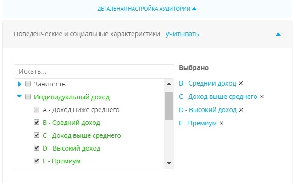The height and width of the screenshot is (183, 294).
Task: Remove "C - Доход выше среднего" using its X icon
Action: (x=262, y=97)
